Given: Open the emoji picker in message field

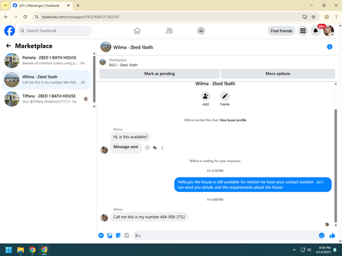Looking at the screenshot, I should [321, 236].
